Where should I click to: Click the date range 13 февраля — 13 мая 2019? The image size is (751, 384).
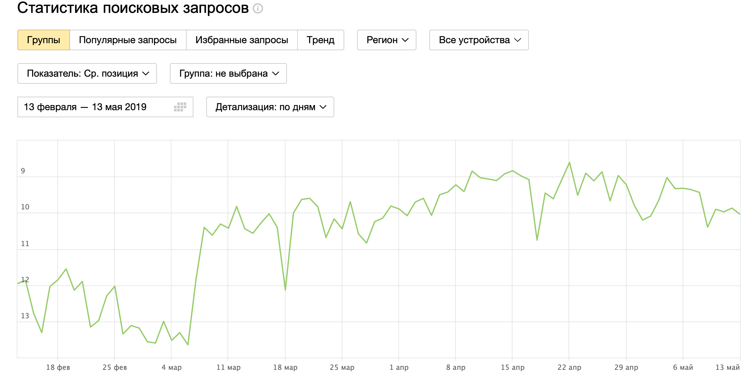coord(85,107)
